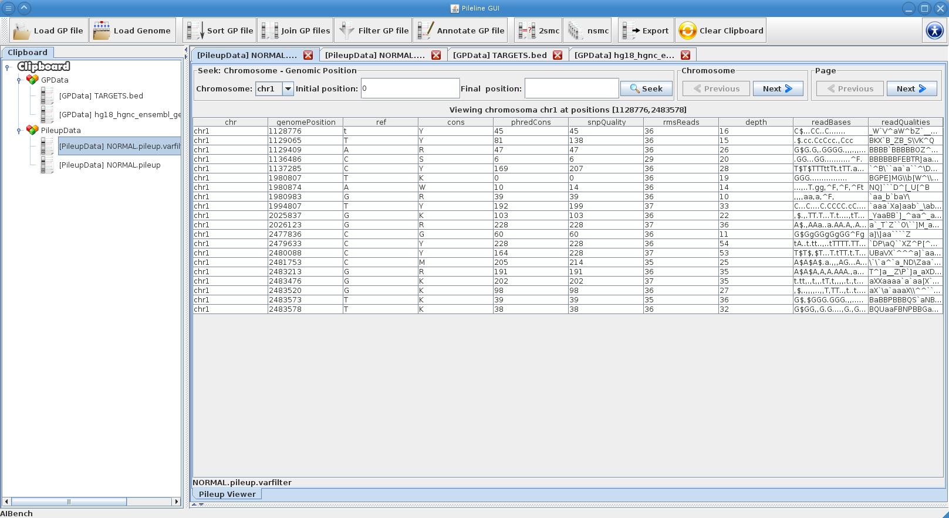Click the small up arrow below Pileup Viewer
This screenshot has width=949, height=518.
pyautogui.click(x=195, y=505)
